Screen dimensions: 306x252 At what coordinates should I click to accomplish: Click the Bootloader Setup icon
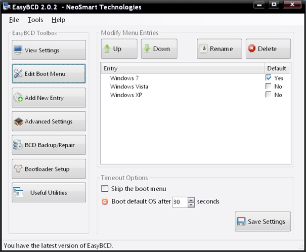tap(18, 169)
